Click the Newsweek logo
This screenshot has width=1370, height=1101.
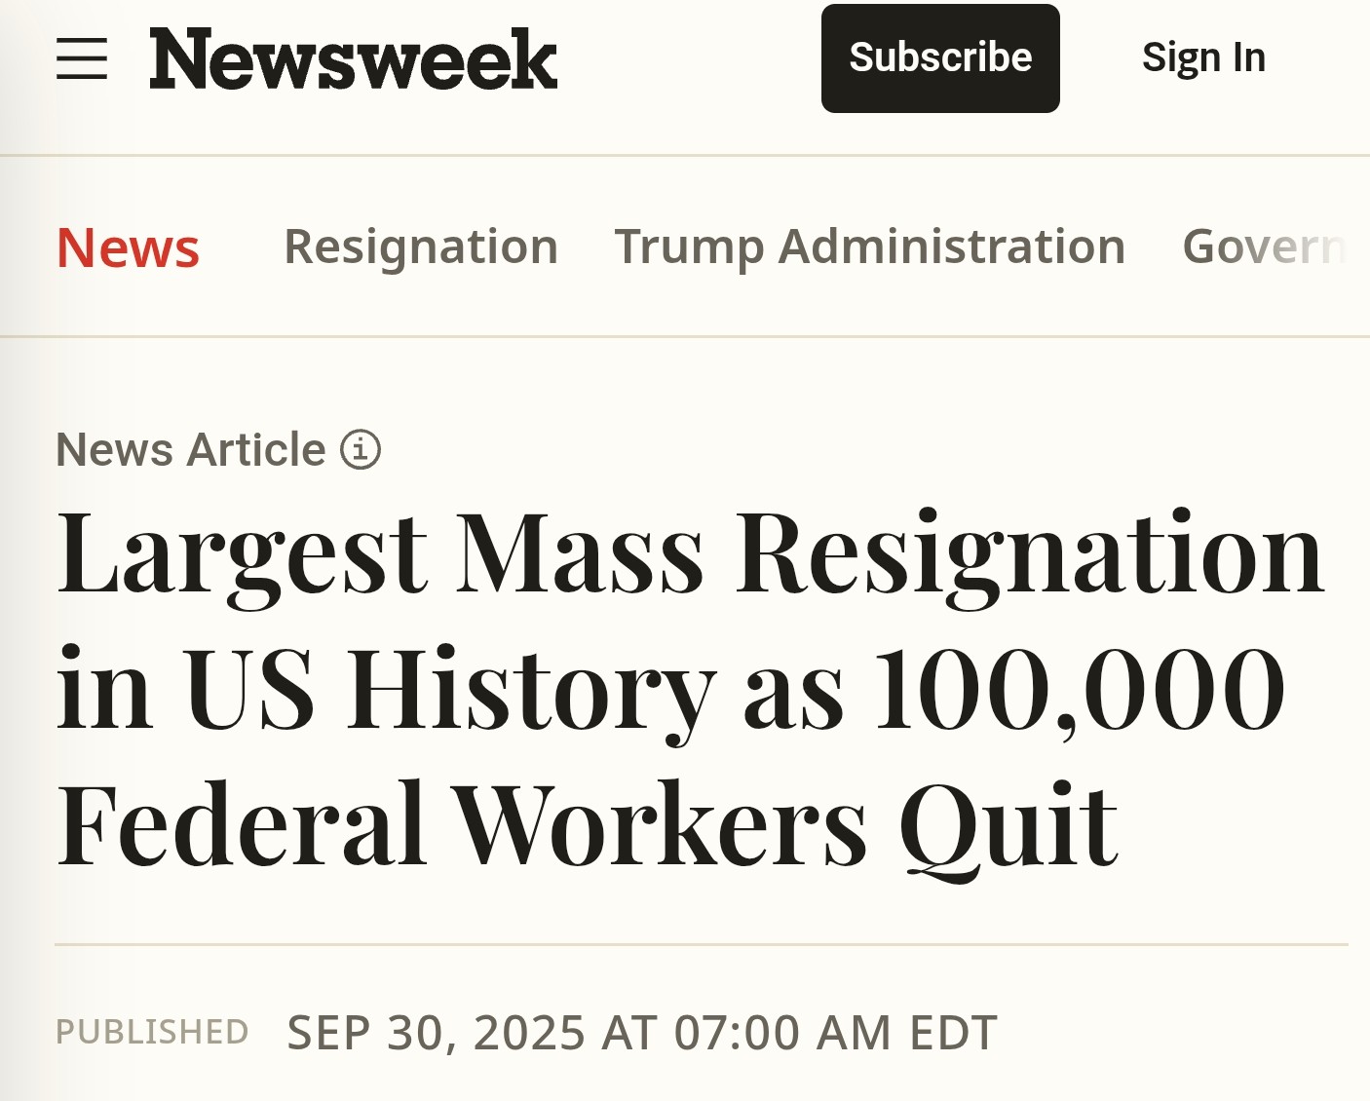(x=353, y=59)
